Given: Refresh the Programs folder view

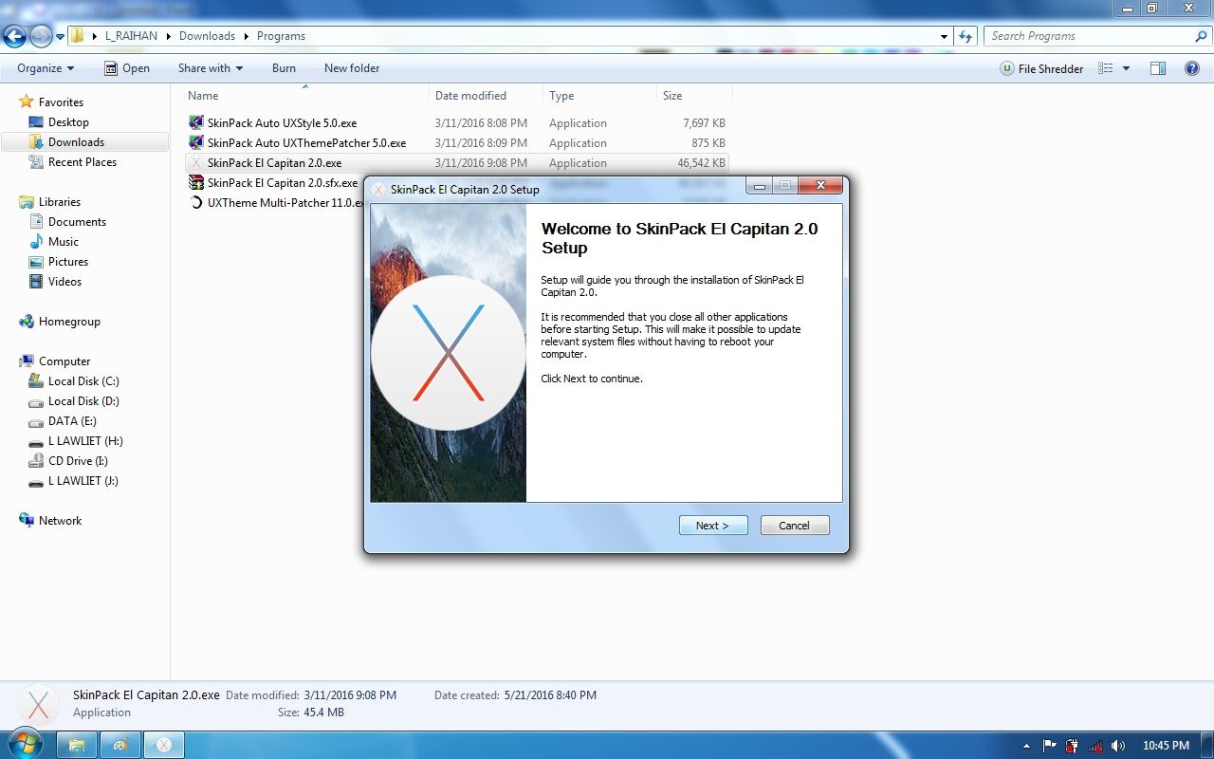Looking at the screenshot, I should pos(966,36).
